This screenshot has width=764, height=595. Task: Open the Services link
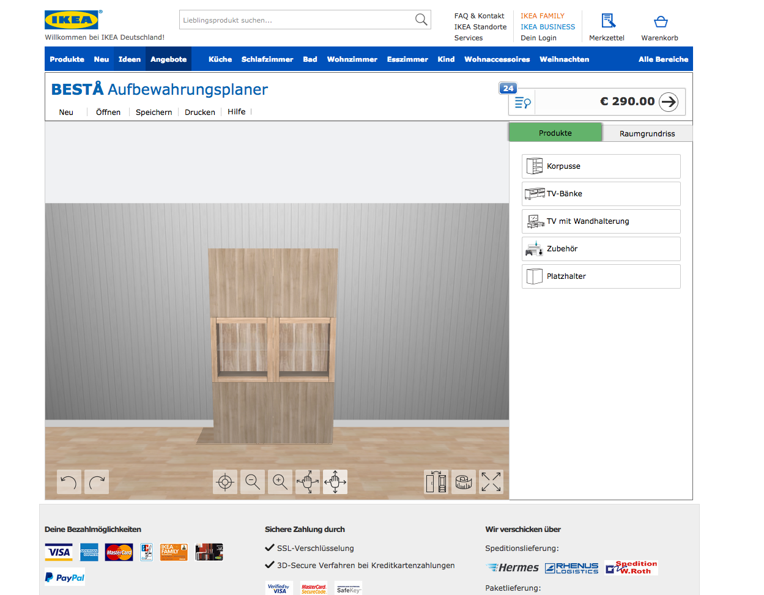[x=469, y=38]
